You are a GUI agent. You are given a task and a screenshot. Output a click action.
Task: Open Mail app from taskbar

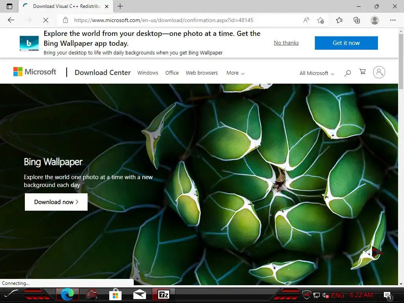point(139,294)
